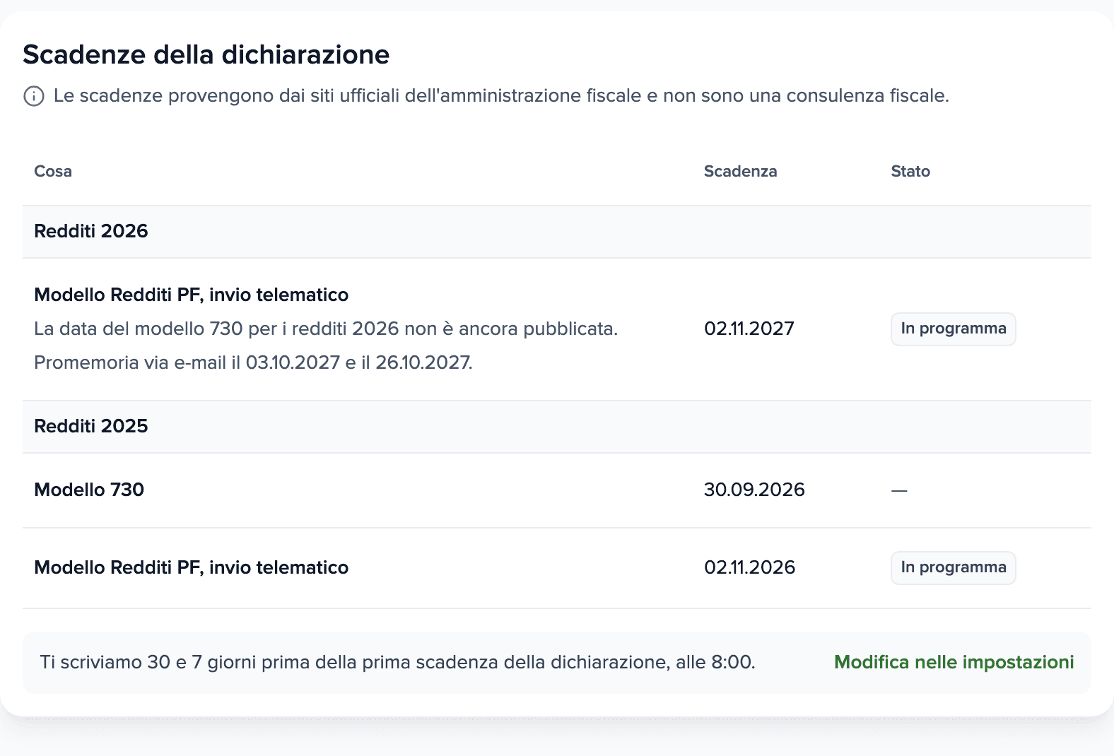The image size is (1114, 756).
Task: Click the date 30.09.2026
Action: [754, 490]
